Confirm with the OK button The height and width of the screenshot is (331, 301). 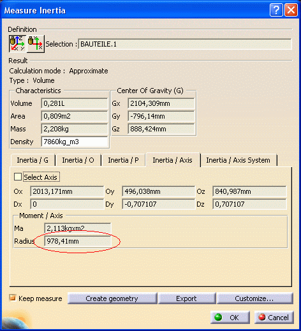pos(230,318)
